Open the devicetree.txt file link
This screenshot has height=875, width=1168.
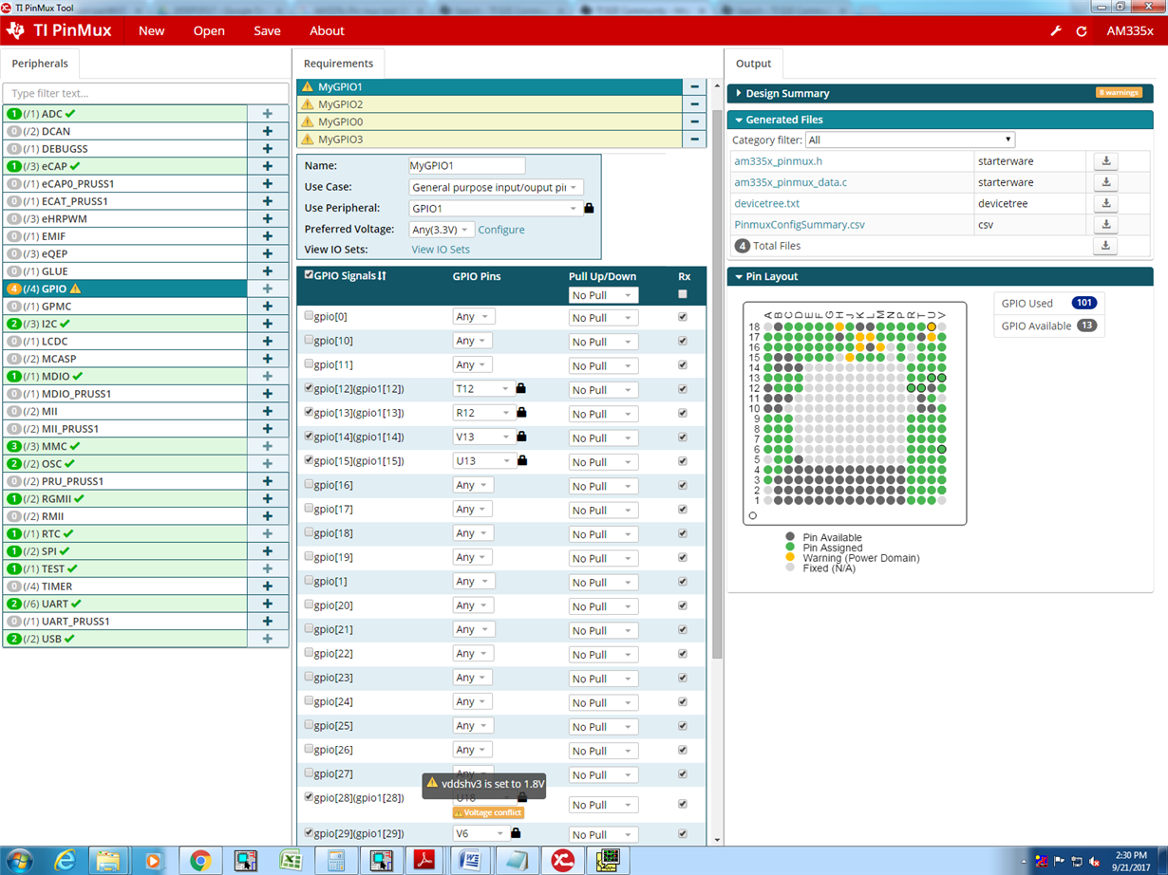pyautogui.click(x=767, y=203)
